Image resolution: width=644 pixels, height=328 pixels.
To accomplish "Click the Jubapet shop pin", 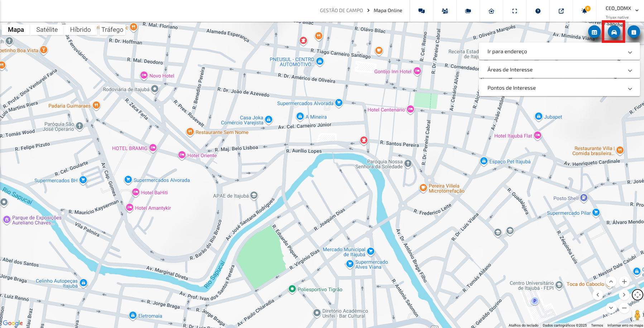I will [538, 116].
